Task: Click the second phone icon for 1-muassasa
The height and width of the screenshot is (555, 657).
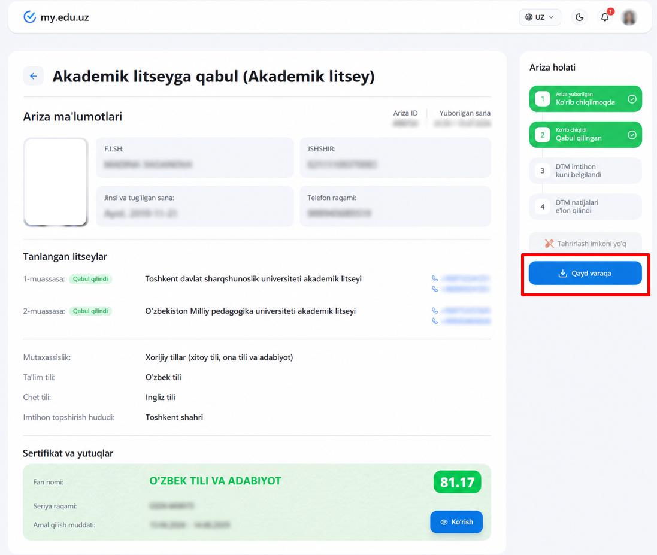Action: pyautogui.click(x=435, y=289)
